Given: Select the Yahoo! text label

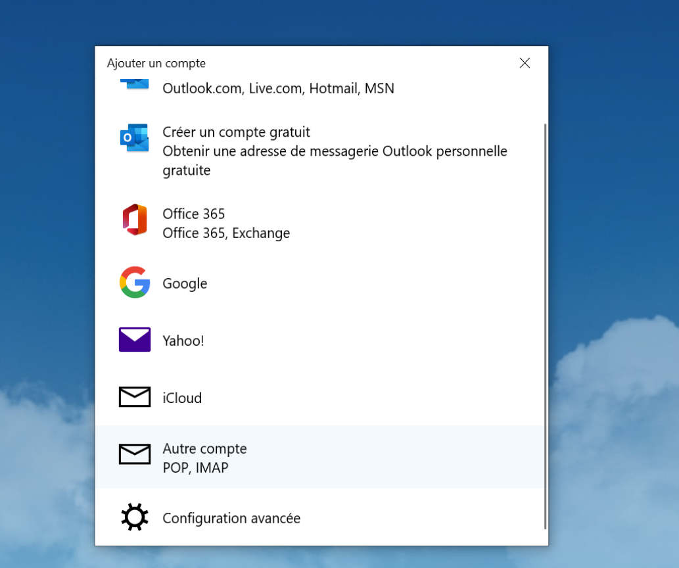Looking at the screenshot, I should 183,341.
